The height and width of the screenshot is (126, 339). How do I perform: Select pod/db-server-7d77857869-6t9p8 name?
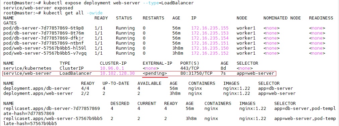coord(44,28)
